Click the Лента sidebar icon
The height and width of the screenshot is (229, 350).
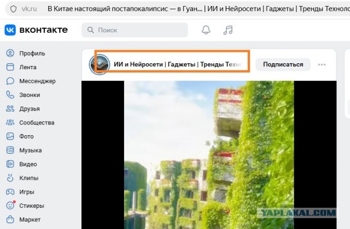pos(10,67)
